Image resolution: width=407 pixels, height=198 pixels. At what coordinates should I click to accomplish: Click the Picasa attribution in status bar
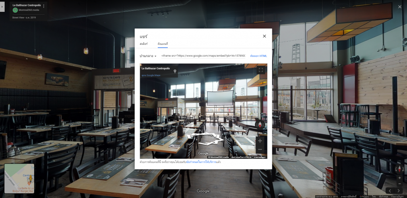tap(364, 196)
